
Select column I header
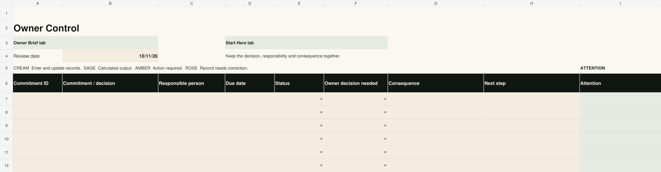[x=620, y=3]
